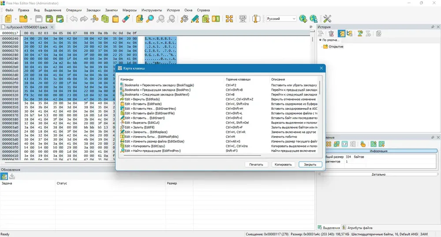Open the Закладки menu
The height and width of the screenshot is (237, 441).
[93, 10]
